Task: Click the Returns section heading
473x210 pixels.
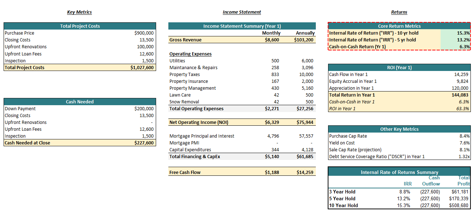Action: (399, 12)
